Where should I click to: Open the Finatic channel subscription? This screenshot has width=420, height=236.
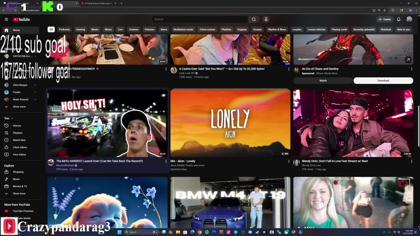pos(21,92)
